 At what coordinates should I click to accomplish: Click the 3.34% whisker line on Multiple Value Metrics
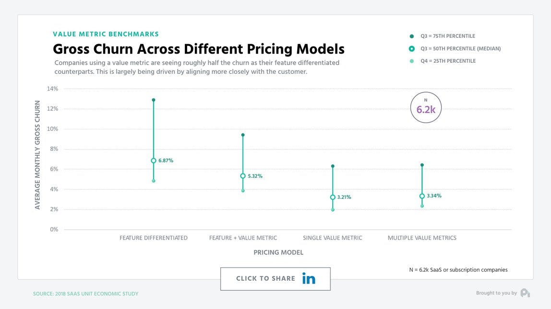coord(422,180)
